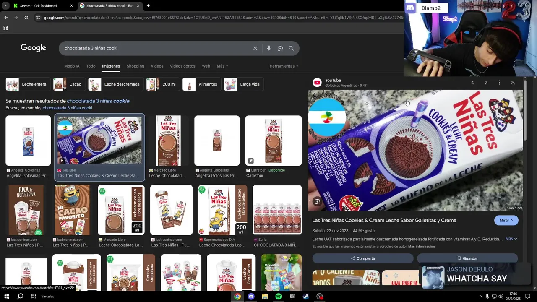Image resolution: width=537 pixels, height=302 pixels.
Task: Open Epic Games Launcher from taskbar
Action: coord(292,296)
